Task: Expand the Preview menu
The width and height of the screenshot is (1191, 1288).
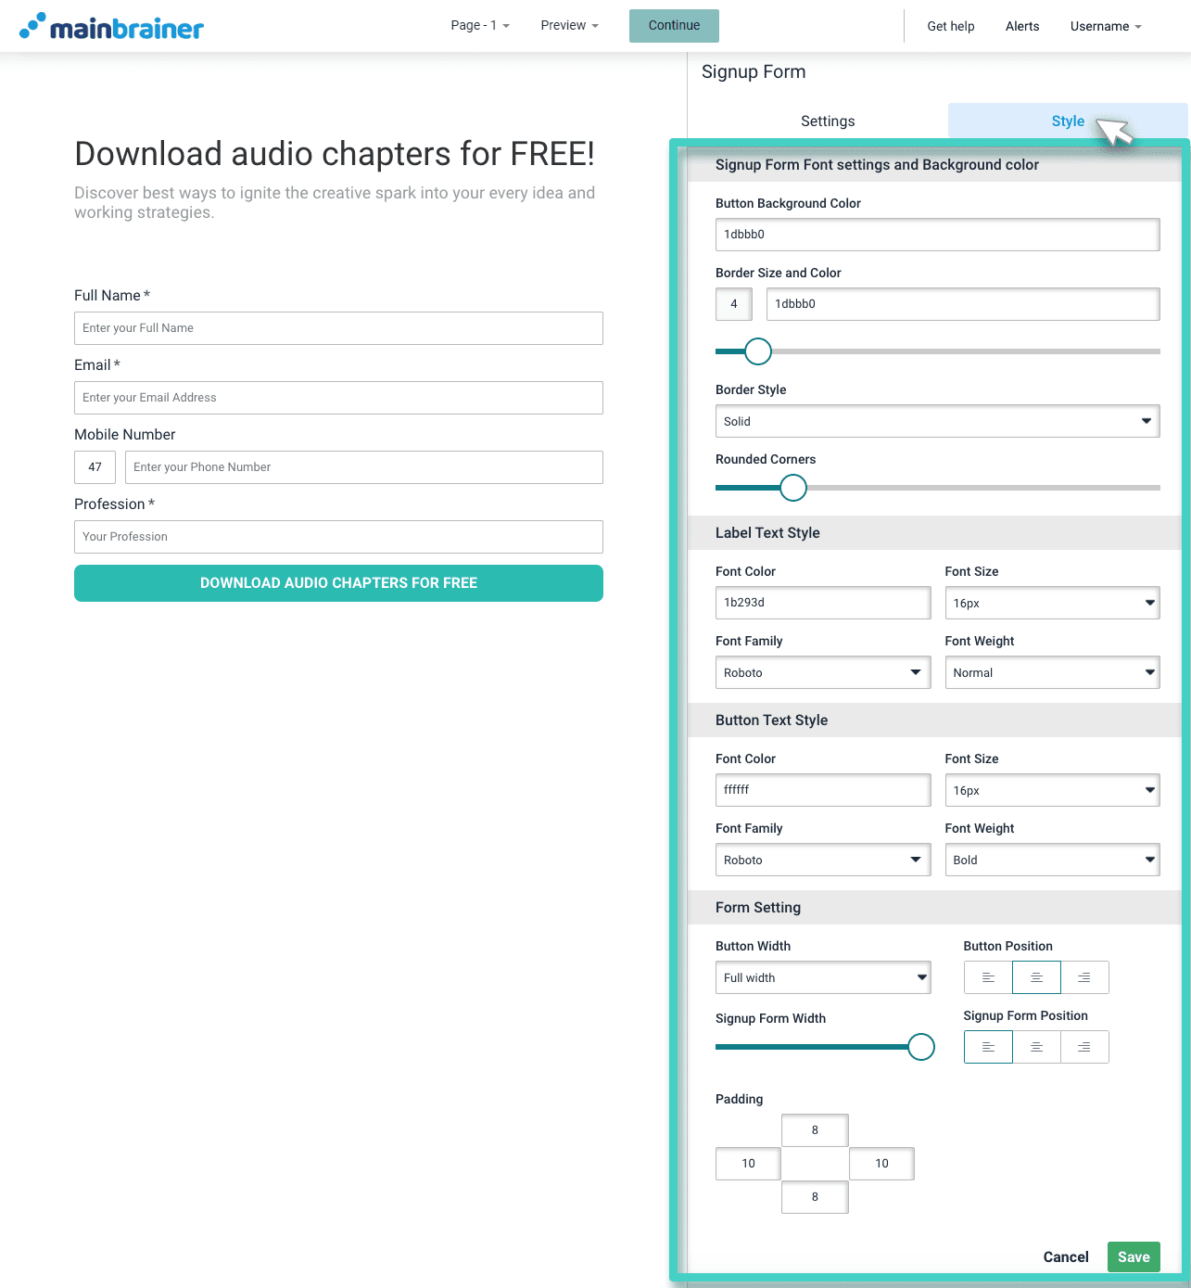Action: [568, 26]
